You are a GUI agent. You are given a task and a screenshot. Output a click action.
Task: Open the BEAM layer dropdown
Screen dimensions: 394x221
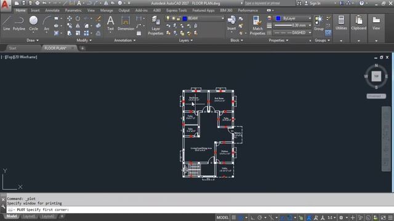pyautogui.click(x=222, y=18)
